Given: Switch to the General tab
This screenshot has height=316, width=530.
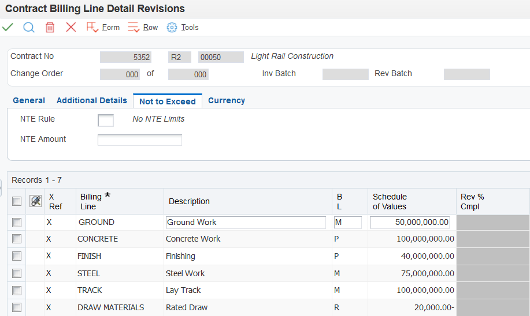Looking at the screenshot, I should [x=29, y=100].
